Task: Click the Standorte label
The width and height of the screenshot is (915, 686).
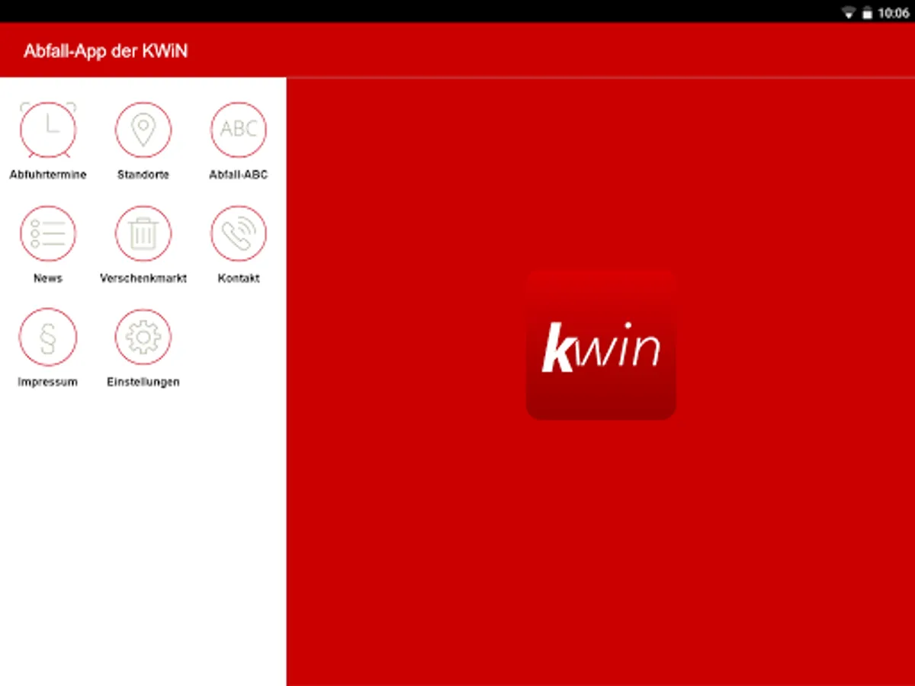Action: 143,175
